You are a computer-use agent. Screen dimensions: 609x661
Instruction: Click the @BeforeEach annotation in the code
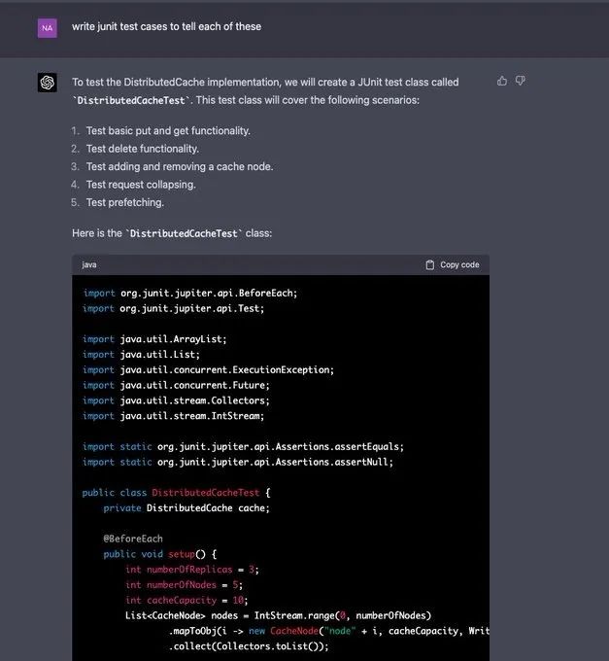tap(133, 539)
